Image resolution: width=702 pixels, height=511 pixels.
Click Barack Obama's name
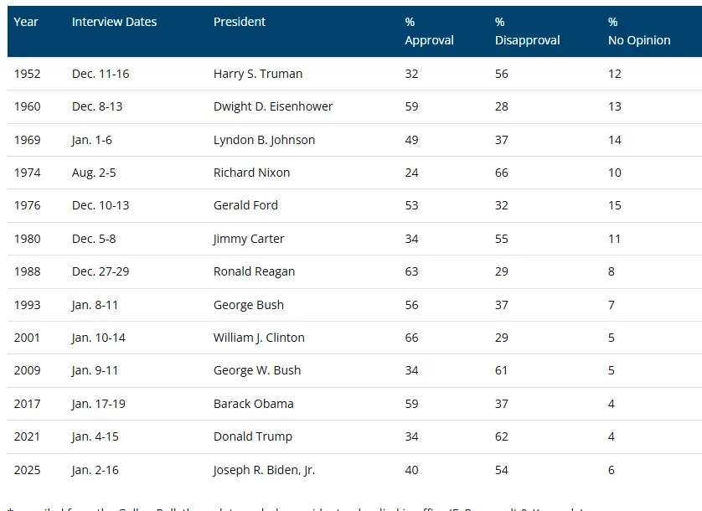tap(253, 404)
